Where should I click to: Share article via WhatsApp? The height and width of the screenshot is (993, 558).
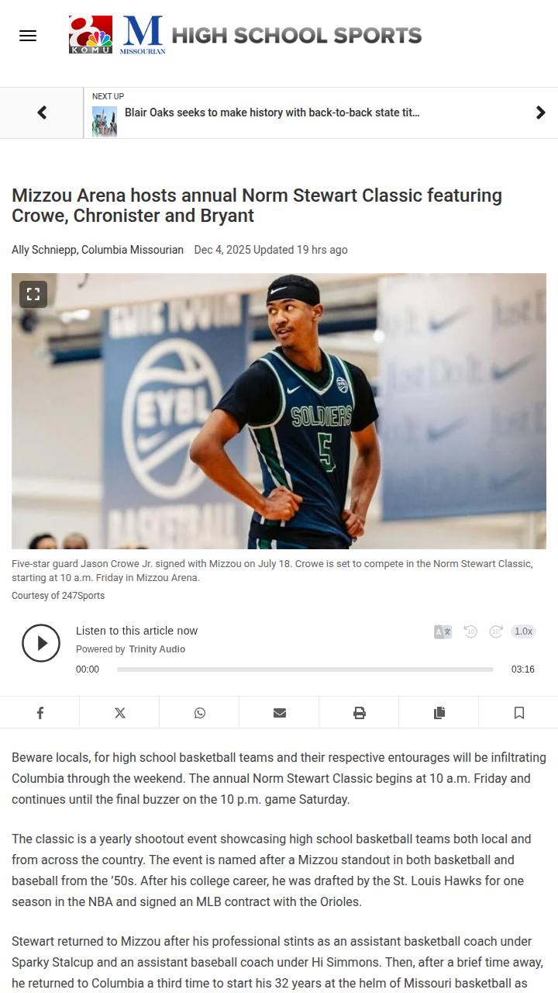pos(199,712)
